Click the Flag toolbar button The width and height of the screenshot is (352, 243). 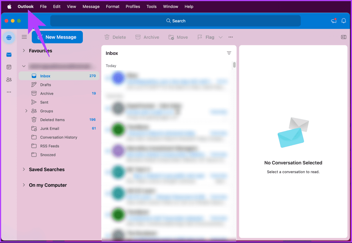point(206,37)
